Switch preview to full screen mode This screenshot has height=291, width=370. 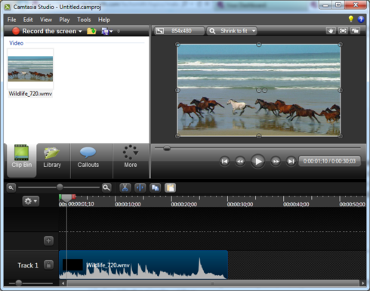tap(343, 31)
